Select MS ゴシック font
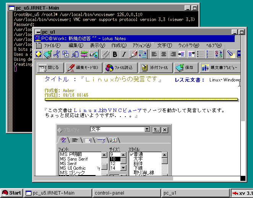This screenshot has width=253, height=198. [80, 173]
